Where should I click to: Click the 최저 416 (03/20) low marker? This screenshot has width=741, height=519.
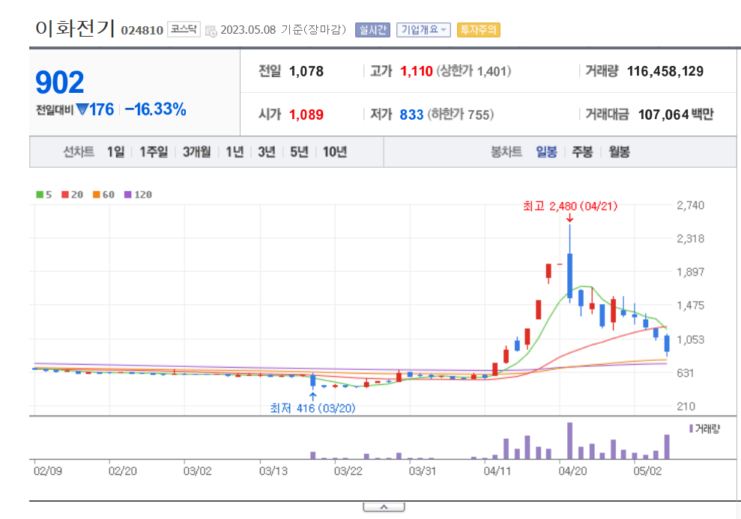pyautogui.click(x=312, y=408)
